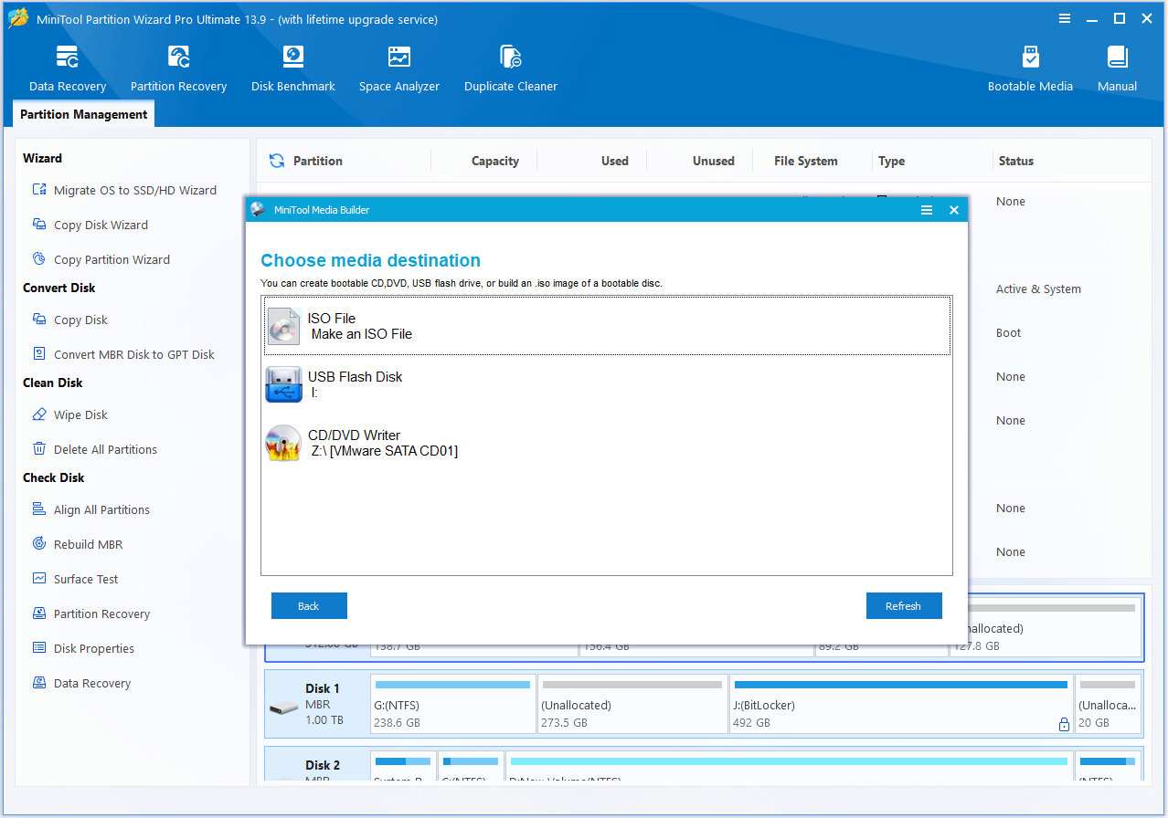Select the J:(BitLocker) 492 GB partition
The width and height of the screenshot is (1168, 818).
901,704
